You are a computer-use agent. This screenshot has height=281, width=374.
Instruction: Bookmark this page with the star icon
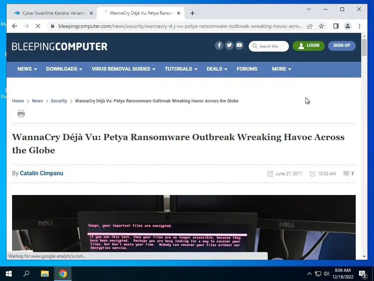click(321, 26)
